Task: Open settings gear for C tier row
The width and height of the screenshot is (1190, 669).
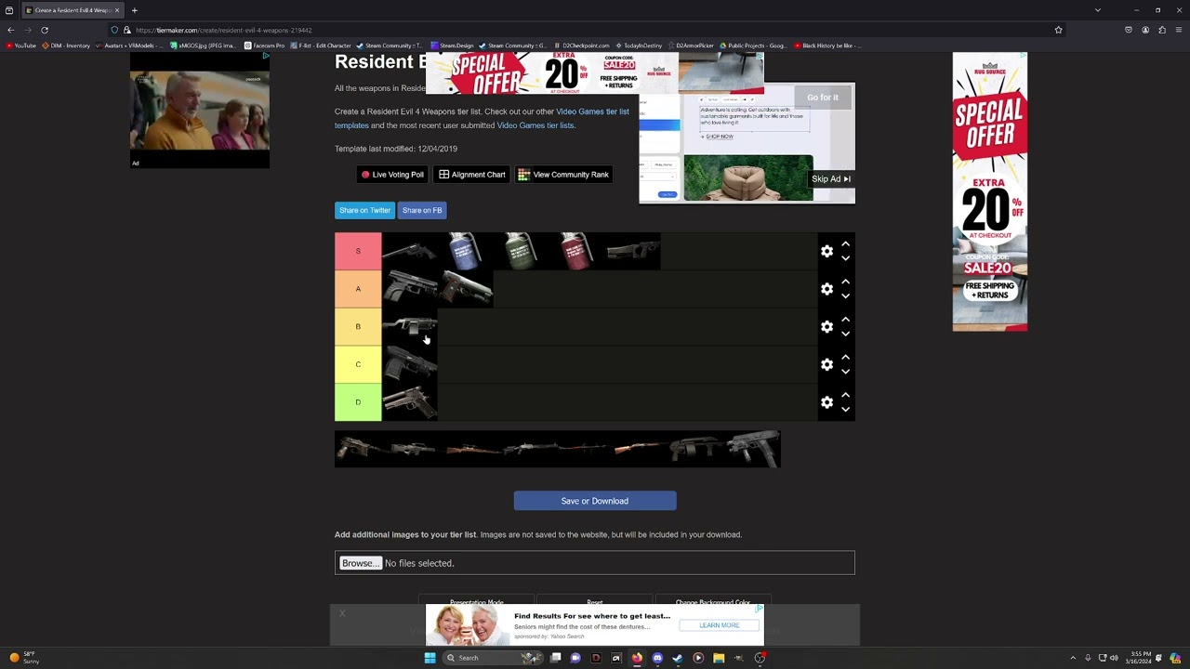Action: click(x=826, y=364)
